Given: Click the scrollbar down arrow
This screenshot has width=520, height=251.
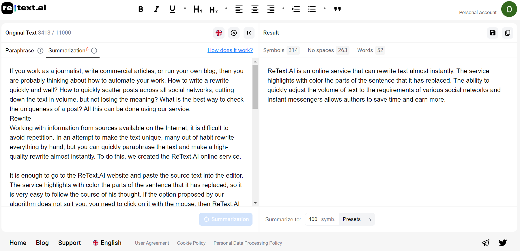Looking at the screenshot, I should [255, 203].
